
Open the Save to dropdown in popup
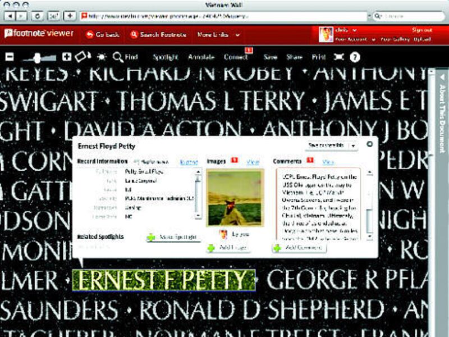coord(332,145)
